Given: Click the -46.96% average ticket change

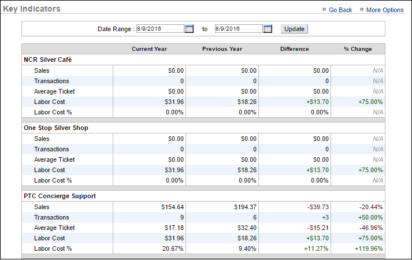Looking at the screenshot, I should [x=371, y=228].
